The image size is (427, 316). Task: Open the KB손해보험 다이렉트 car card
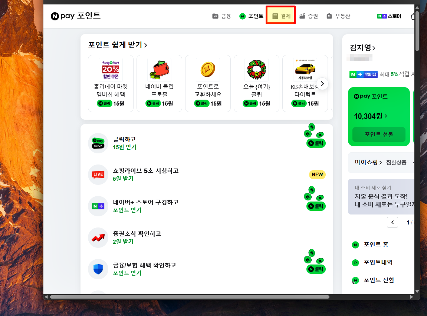click(x=305, y=83)
